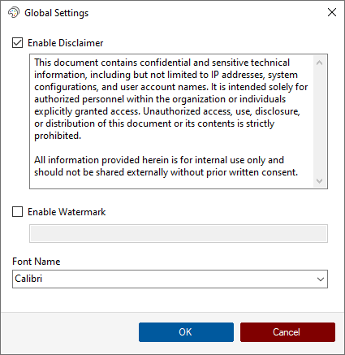The width and height of the screenshot is (345, 355).
Task: Open the Font Name combo box showing Calibri
Action: 170,279
